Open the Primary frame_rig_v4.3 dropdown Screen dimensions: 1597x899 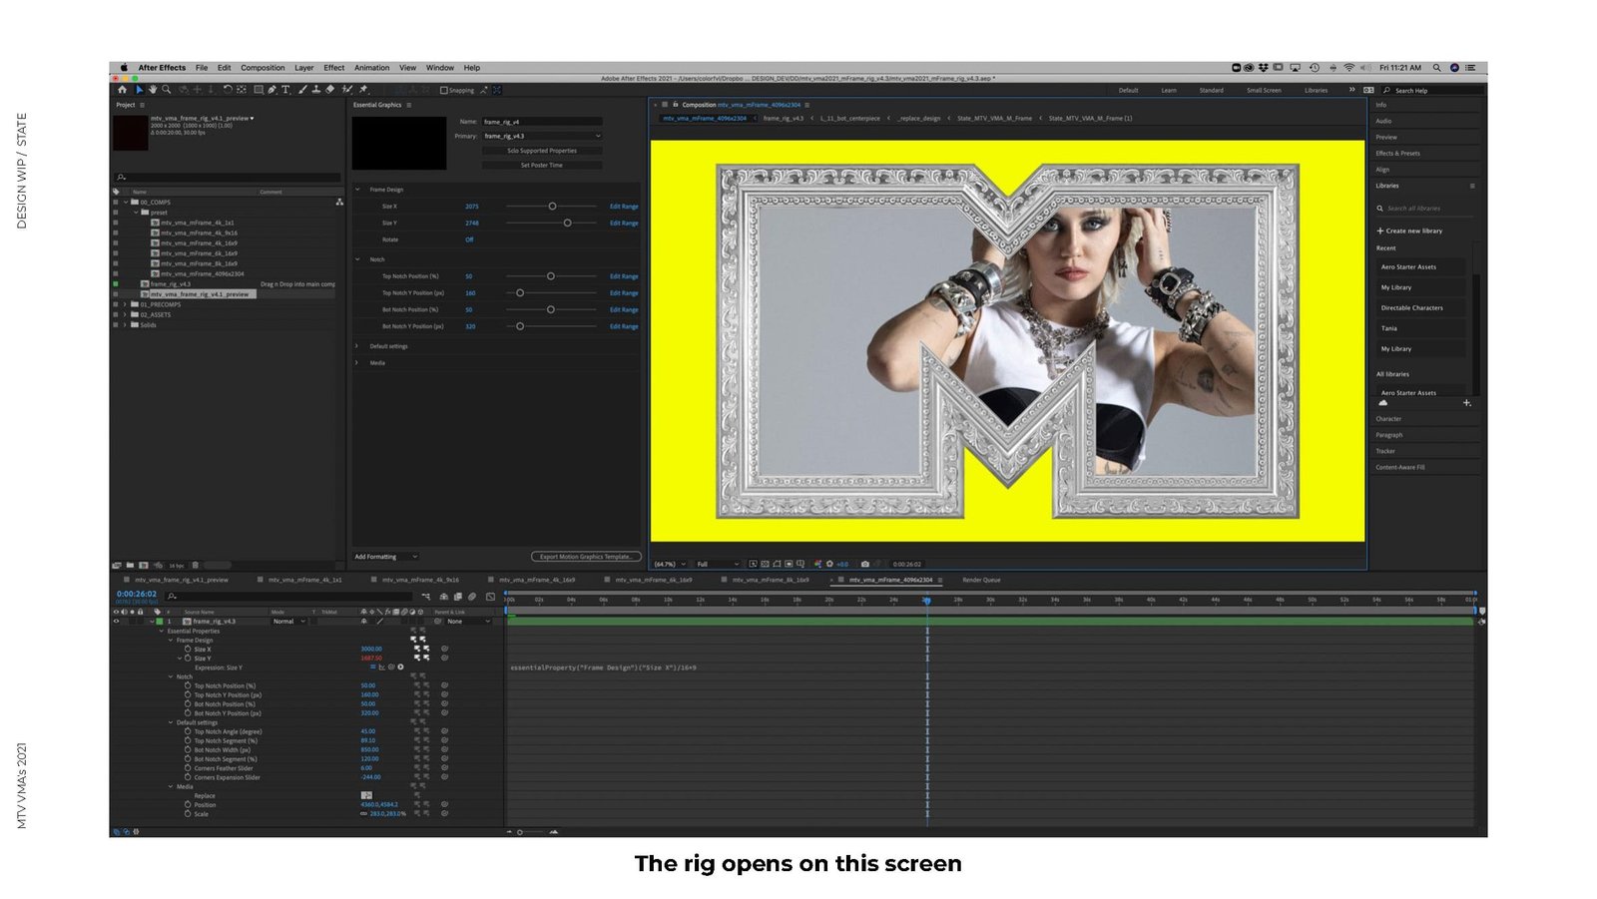[x=542, y=136]
